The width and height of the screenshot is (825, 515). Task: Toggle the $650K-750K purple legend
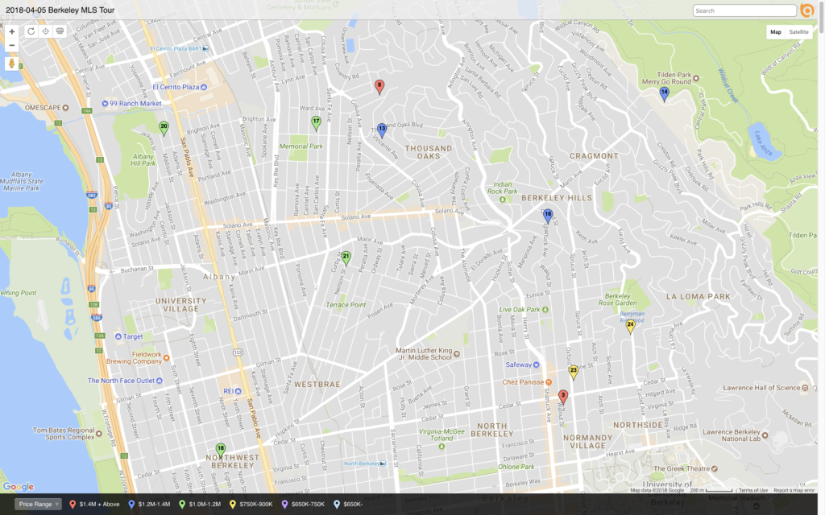click(x=303, y=505)
